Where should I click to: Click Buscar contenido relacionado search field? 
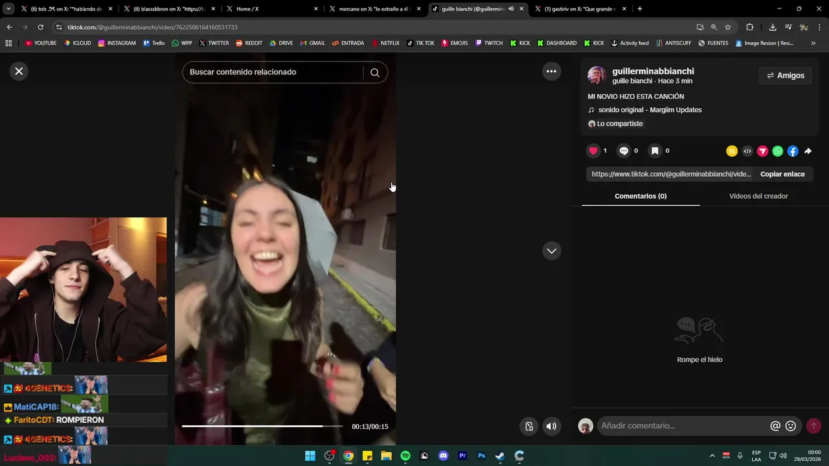click(x=274, y=72)
